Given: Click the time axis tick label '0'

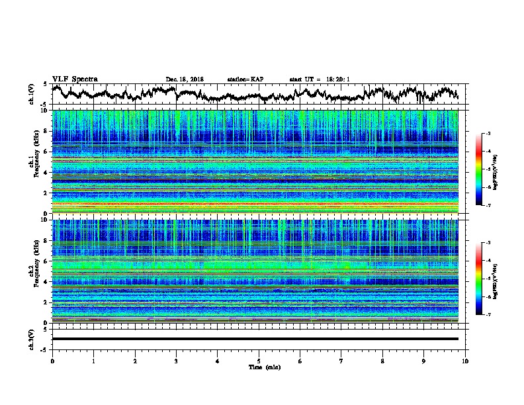Looking at the screenshot, I should [x=52, y=361].
